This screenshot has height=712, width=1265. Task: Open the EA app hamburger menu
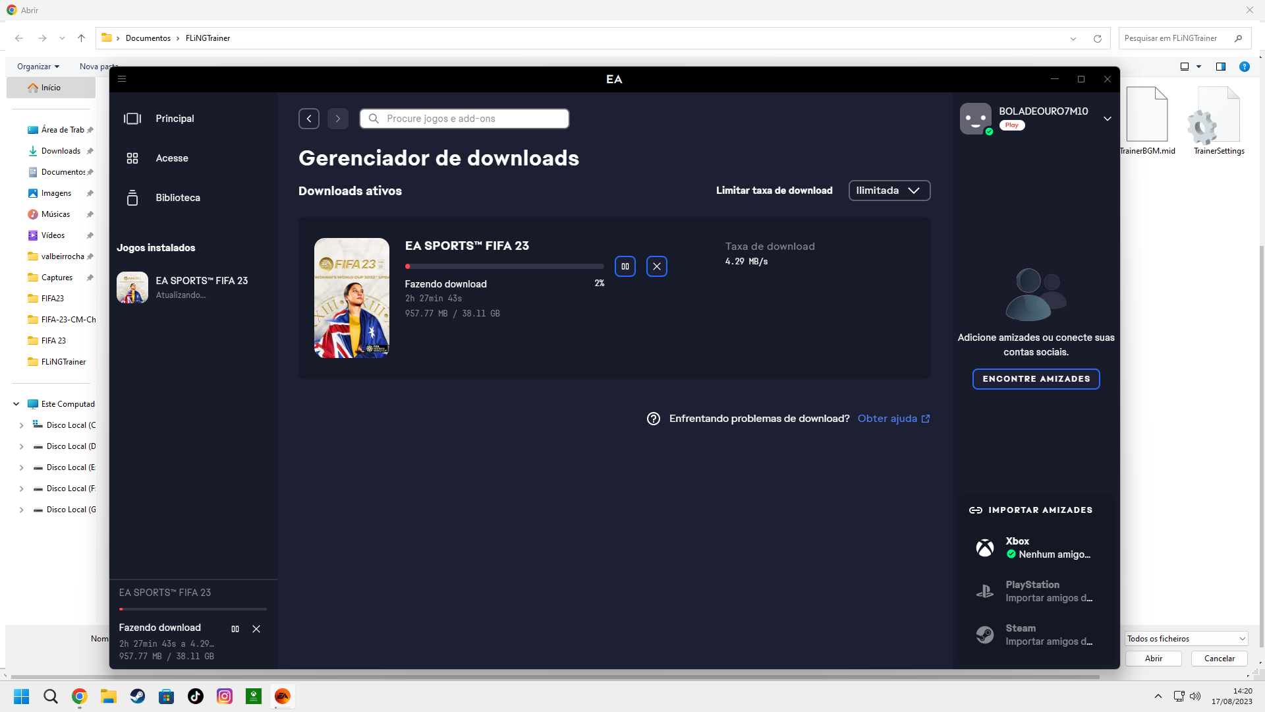click(122, 79)
